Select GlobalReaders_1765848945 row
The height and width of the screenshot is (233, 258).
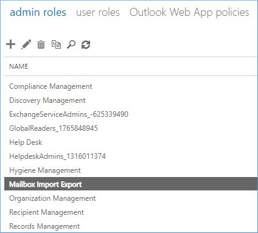(x=131, y=128)
